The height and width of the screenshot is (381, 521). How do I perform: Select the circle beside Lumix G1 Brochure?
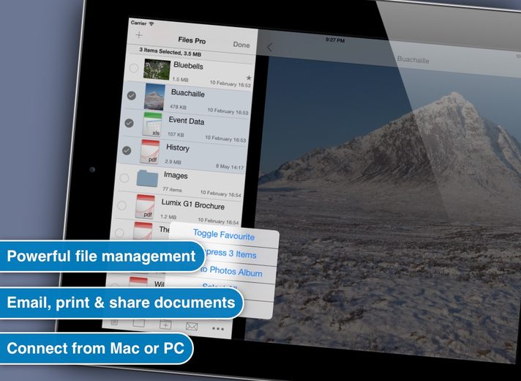pyautogui.click(x=122, y=205)
